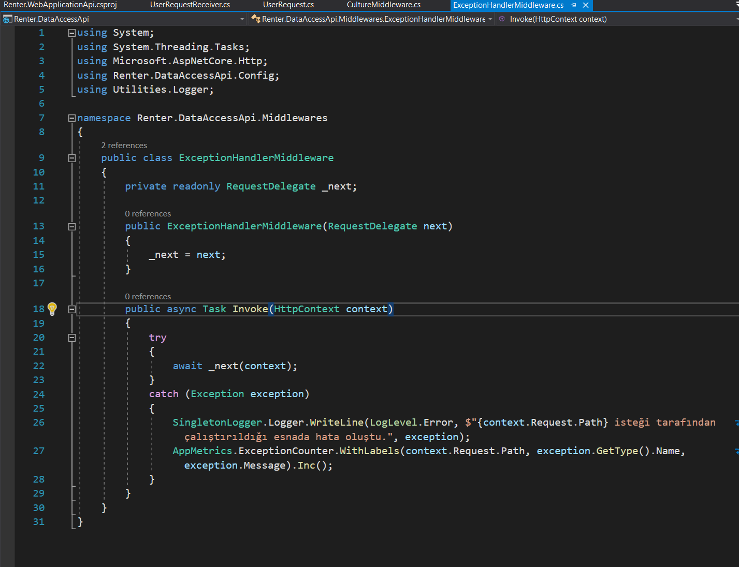Click the lightbulb quick actions icon

click(52, 309)
